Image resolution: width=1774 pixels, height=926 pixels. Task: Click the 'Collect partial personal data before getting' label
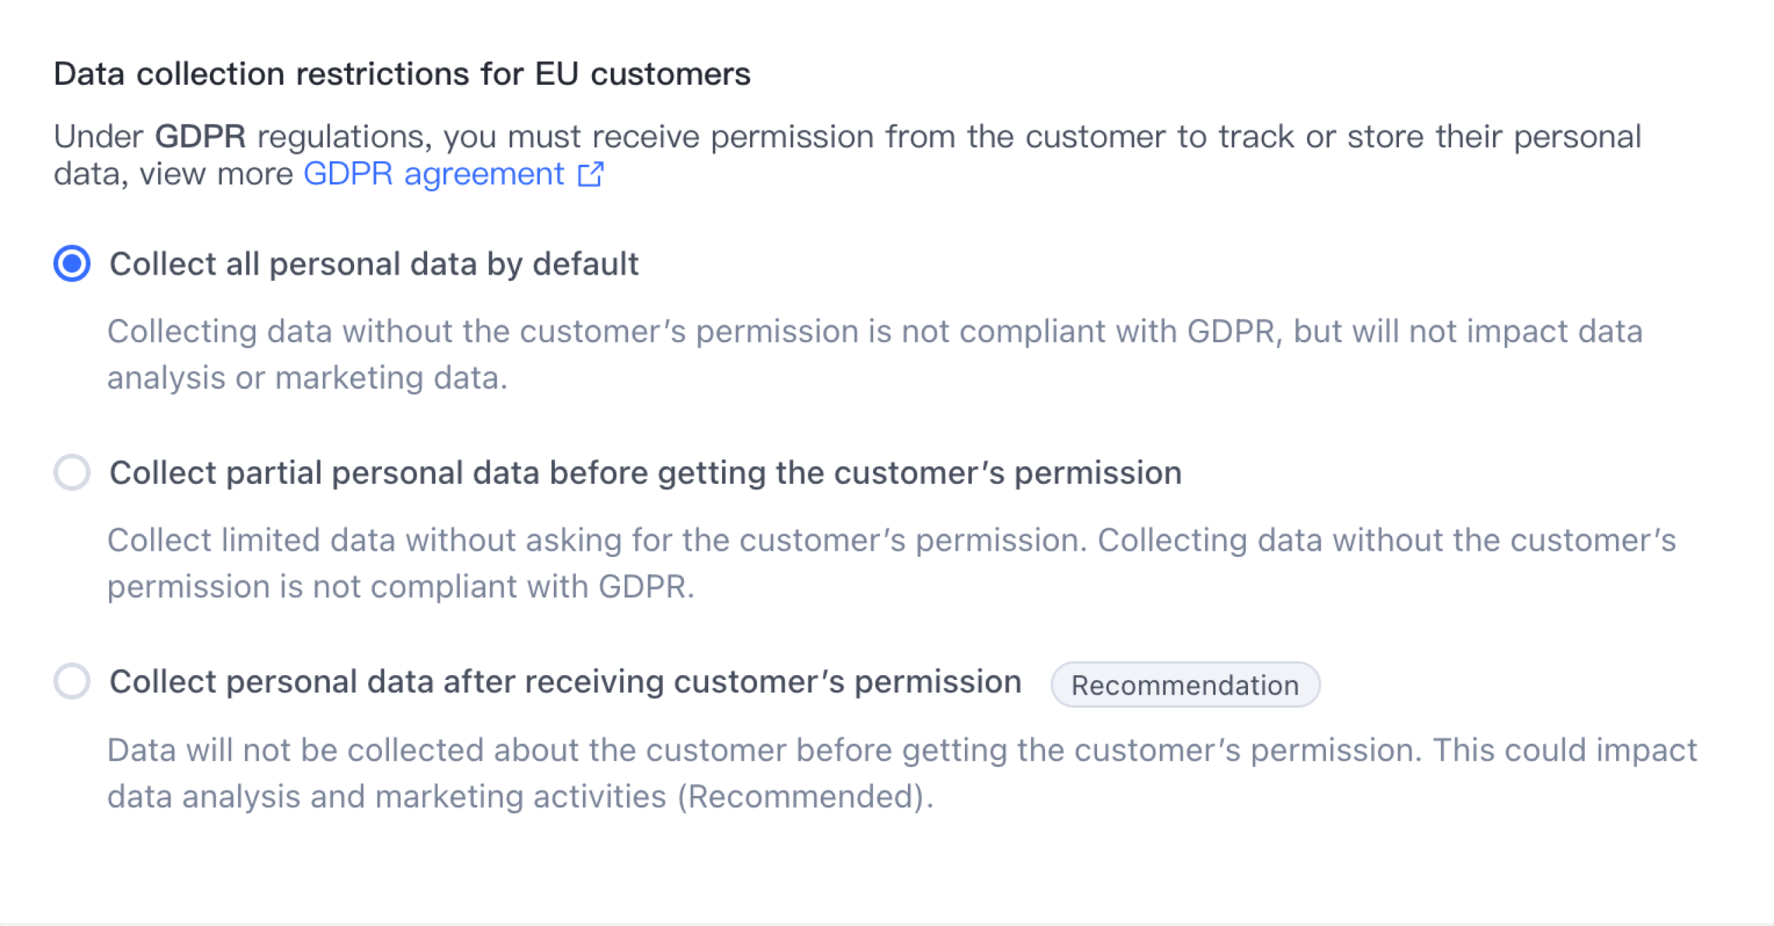point(645,473)
